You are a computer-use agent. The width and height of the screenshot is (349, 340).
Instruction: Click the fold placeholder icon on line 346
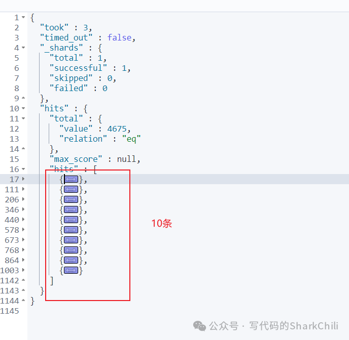pos(71,210)
